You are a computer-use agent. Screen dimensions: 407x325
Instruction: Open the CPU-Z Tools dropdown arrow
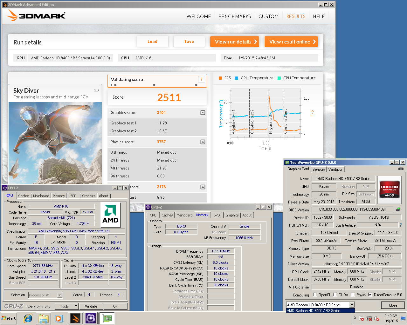76,306
